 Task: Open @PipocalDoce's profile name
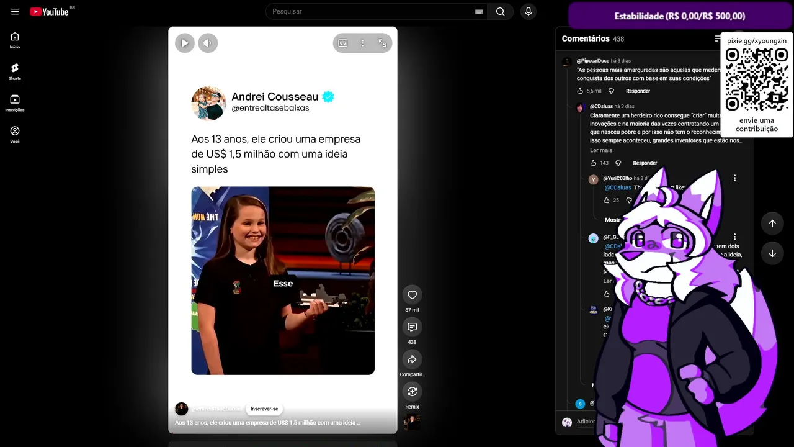(592, 61)
